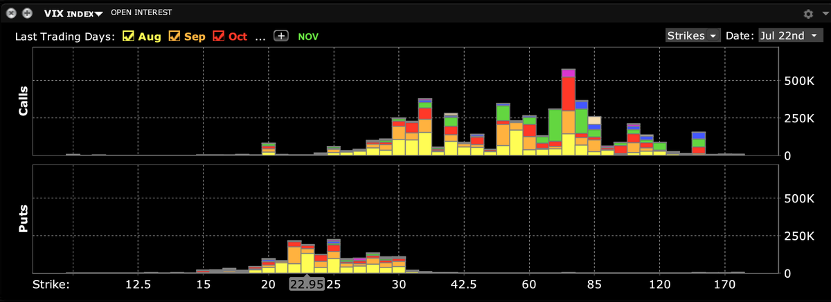Click the 85 strike label
The width and height of the screenshot is (831, 302).
coord(595,284)
